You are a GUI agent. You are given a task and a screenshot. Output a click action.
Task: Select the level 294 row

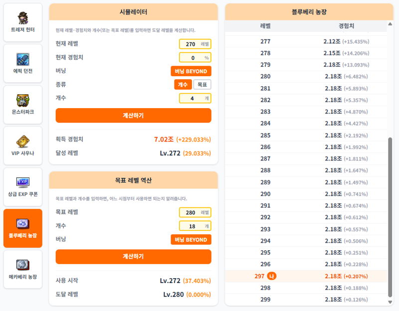click(306, 241)
